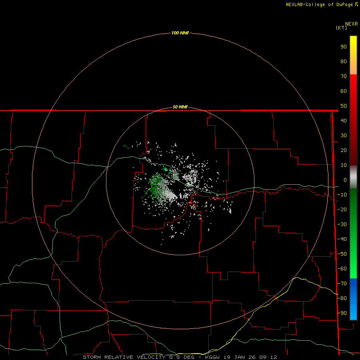
Task: Pick the gray zero-velocity color bar segment
Action: click(353, 177)
